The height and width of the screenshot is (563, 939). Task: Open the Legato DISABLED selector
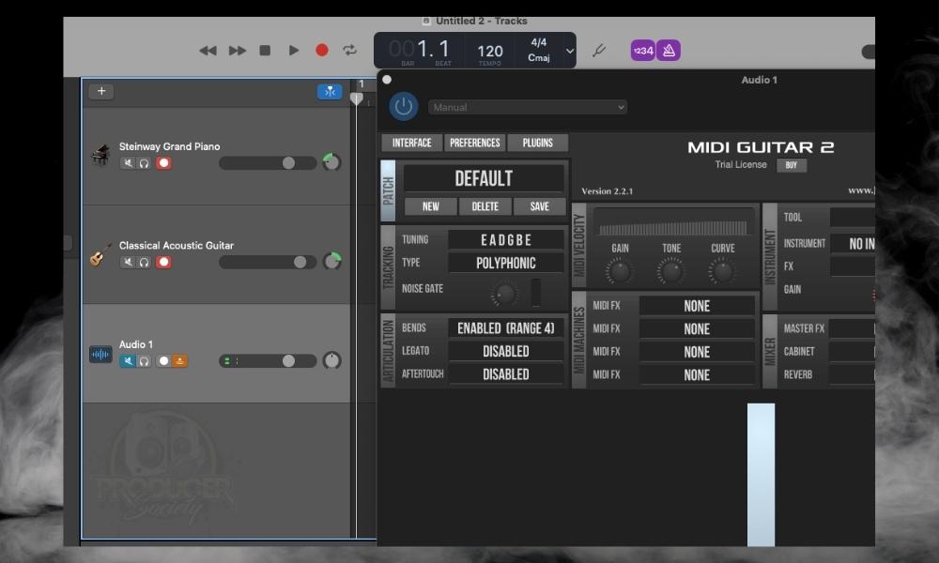point(506,351)
